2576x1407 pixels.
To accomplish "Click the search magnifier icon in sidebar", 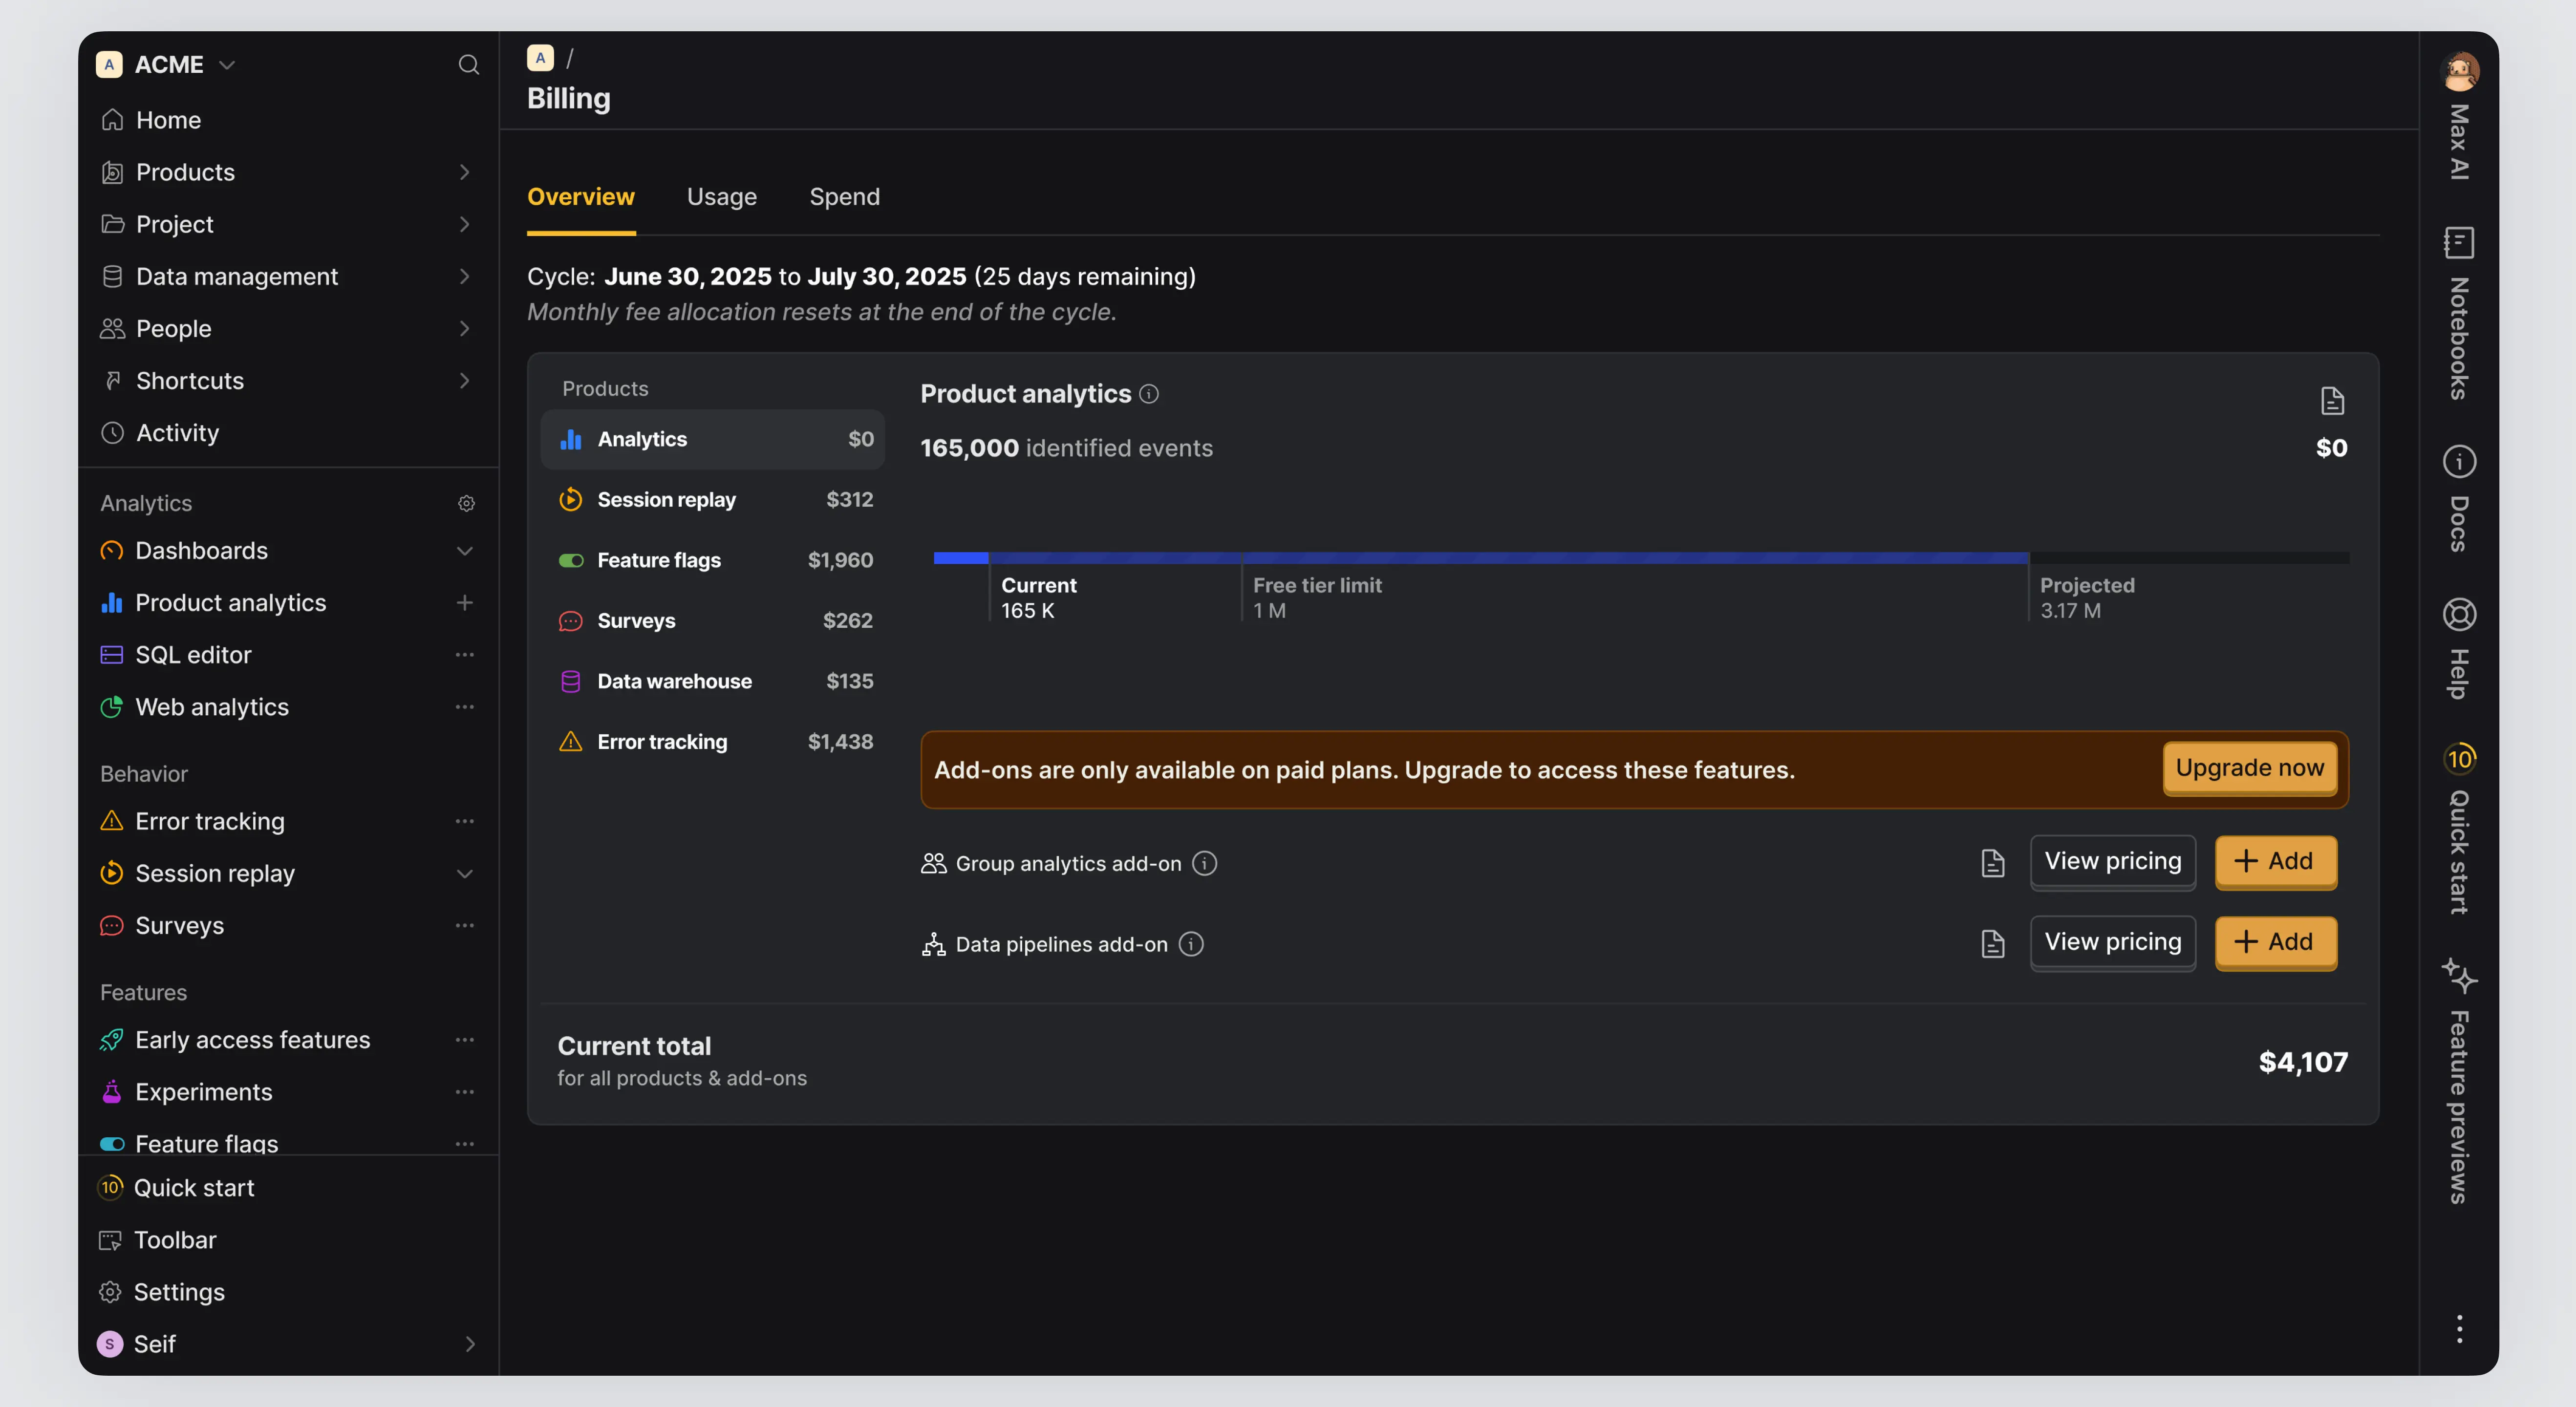I will (x=468, y=65).
